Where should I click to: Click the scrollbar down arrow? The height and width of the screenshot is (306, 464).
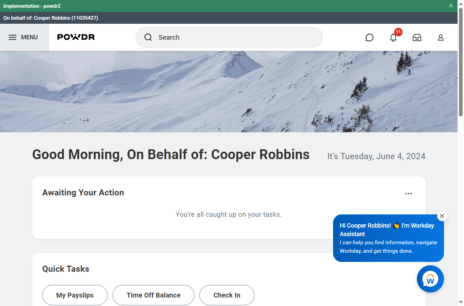click(x=461, y=302)
